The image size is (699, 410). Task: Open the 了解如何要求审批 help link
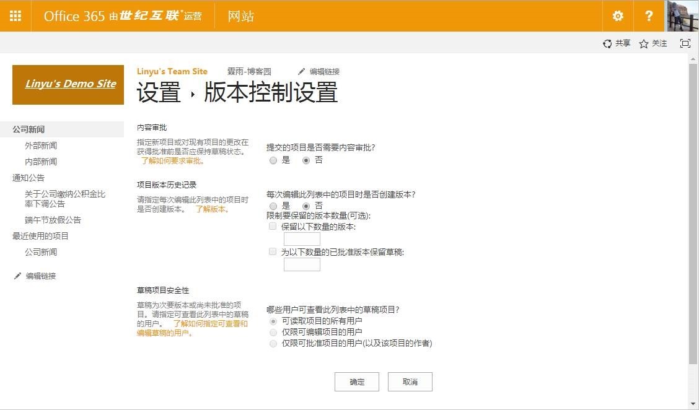[172, 161]
